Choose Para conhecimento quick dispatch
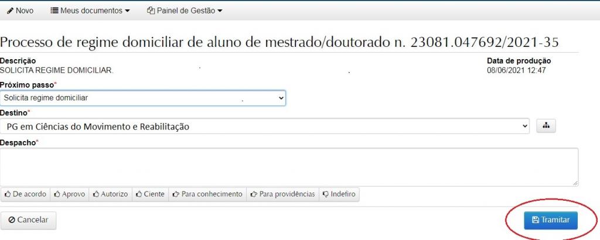Screen dimensions: 600x240 click(x=207, y=194)
